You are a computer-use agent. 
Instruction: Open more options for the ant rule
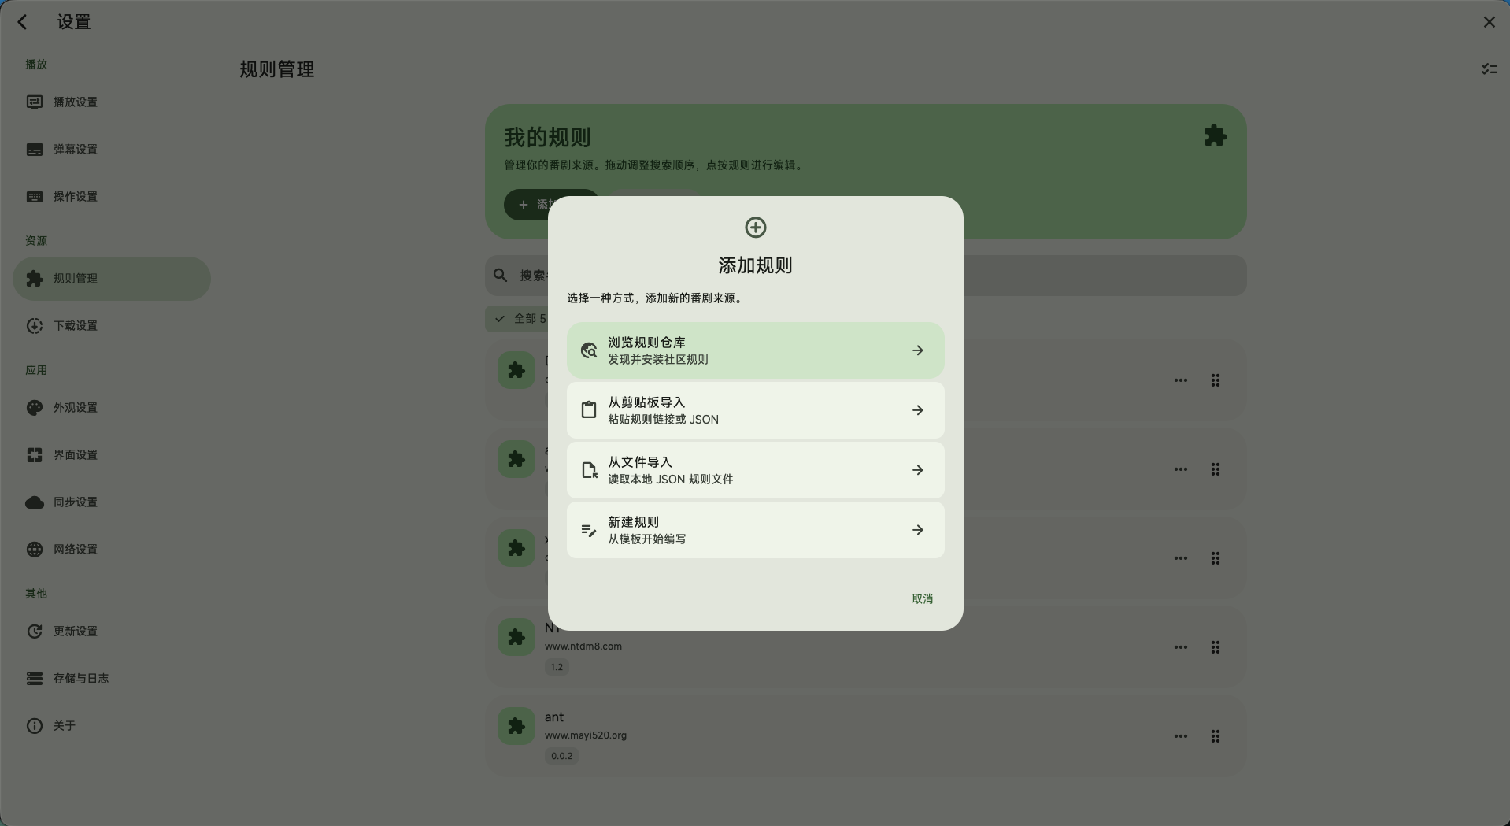pos(1181,736)
